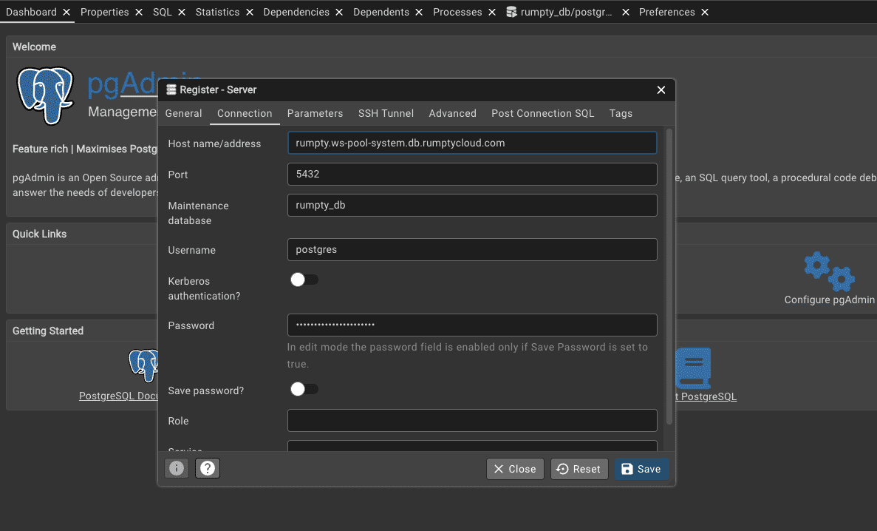Open the Dependencies main tab
The image size is (877, 531).
[296, 13]
